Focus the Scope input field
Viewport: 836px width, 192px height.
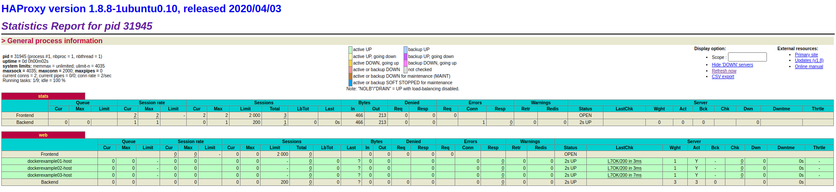coord(747,57)
